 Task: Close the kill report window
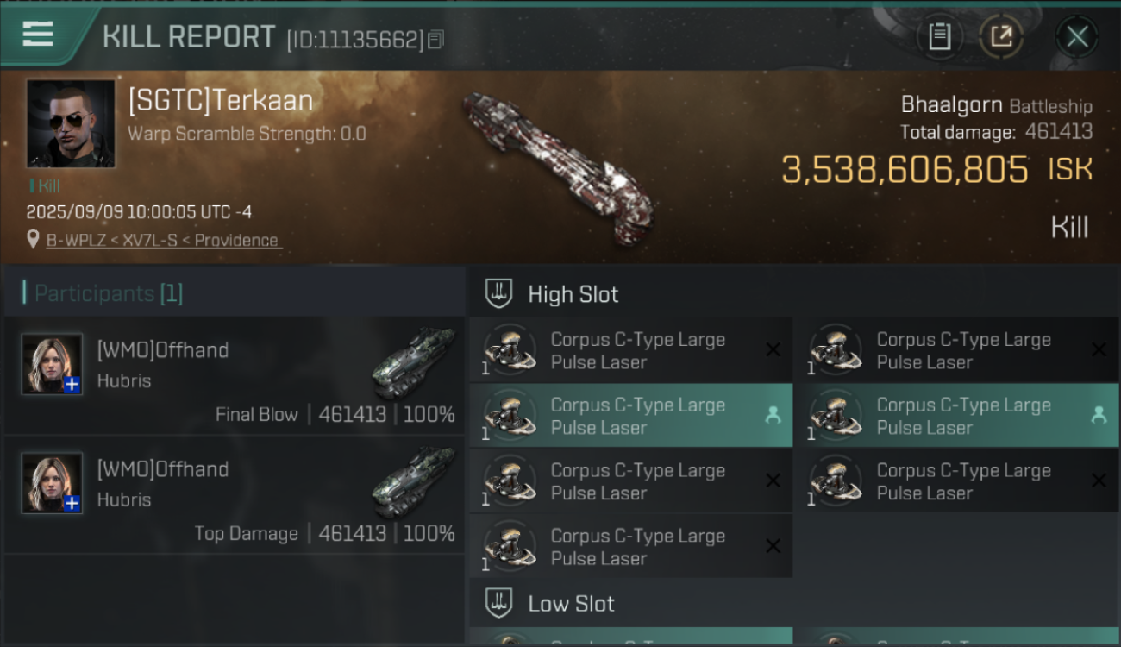pos(1077,37)
